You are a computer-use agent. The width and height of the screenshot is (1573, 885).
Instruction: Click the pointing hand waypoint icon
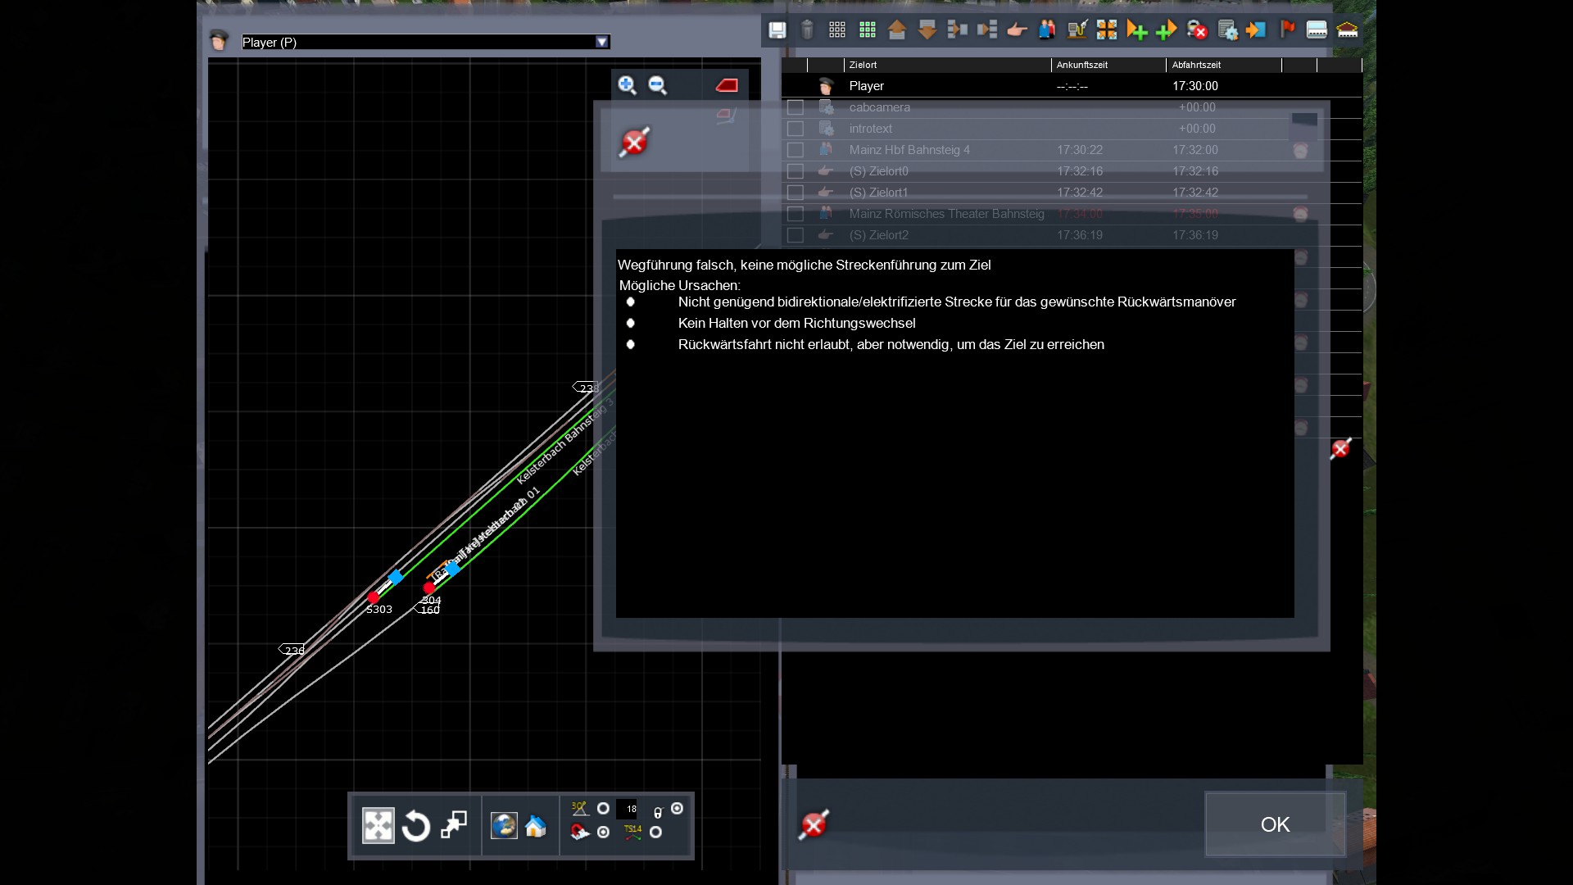click(x=1017, y=30)
